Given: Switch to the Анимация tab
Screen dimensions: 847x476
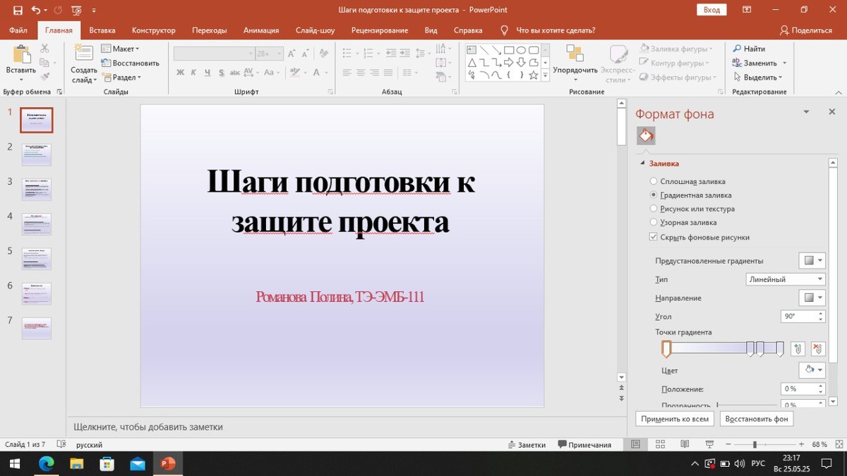Looking at the screenshot, I should [x=261, y=30].
